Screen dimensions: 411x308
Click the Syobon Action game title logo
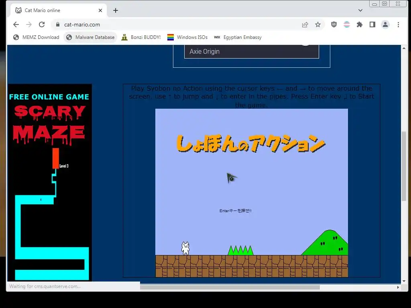[x=251, y=143]
